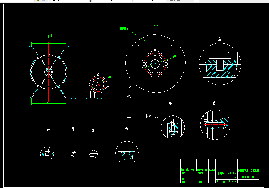Screen dimensions: 269x188
Task: Click the UCS Y axis arrowhead
Action: (129, 96)
